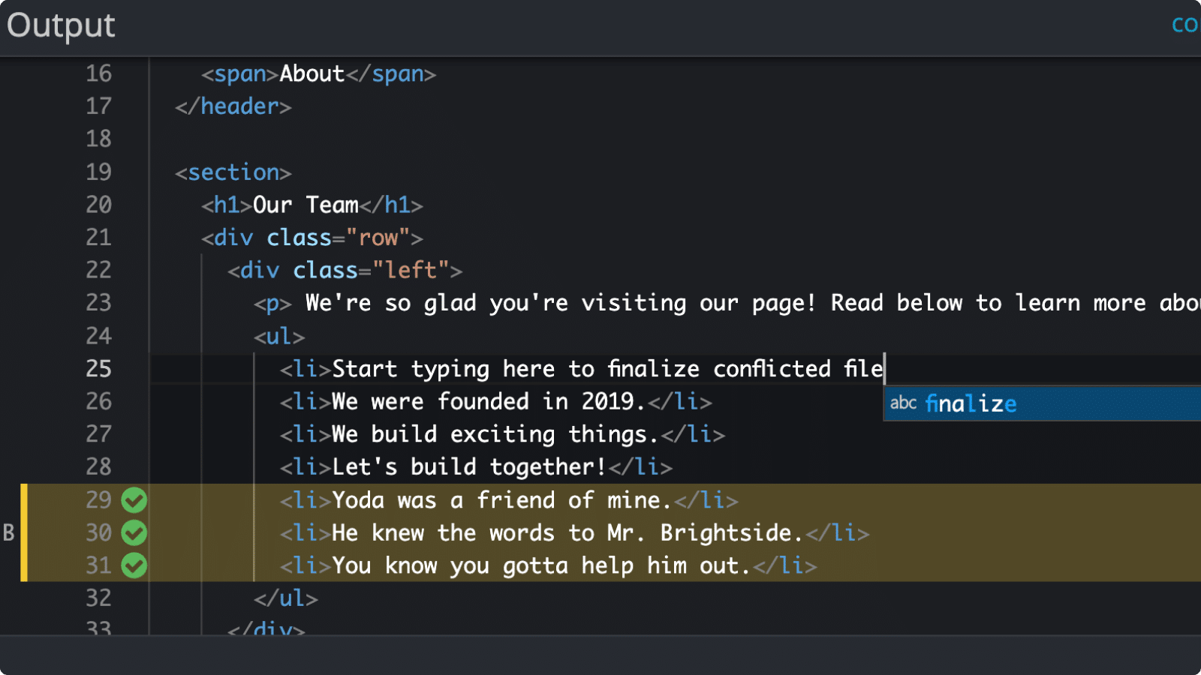Click the 'You know you gotta help him out.' line
Viewport: 1201px width, 675px height.
point(549,565)
